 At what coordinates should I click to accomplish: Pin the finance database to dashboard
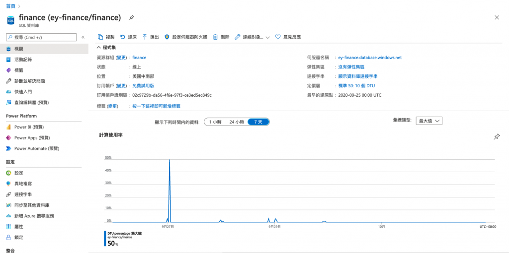131,17
